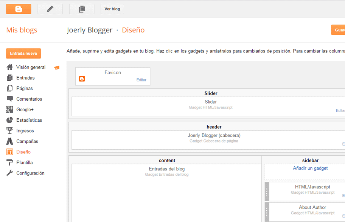Click the Configuración wrench icon
345x222 pixels.
[x=10, y=173]
